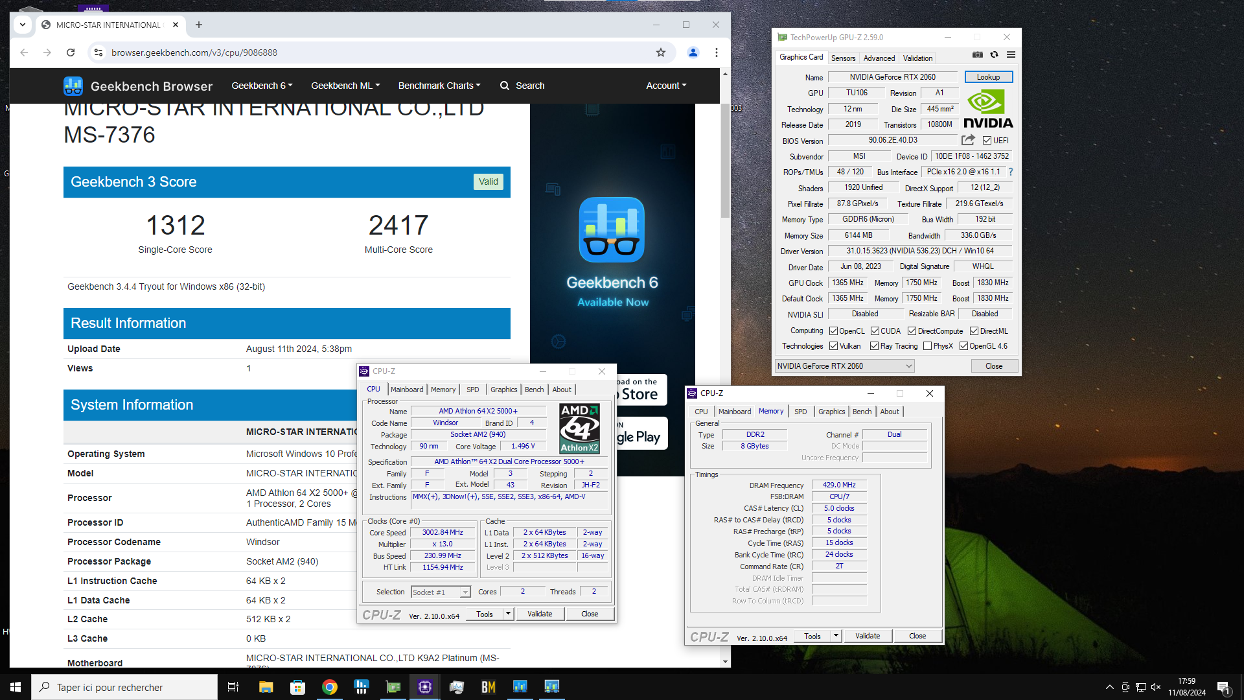
Task: View site information icon in address bar
Action: point(98,52)
